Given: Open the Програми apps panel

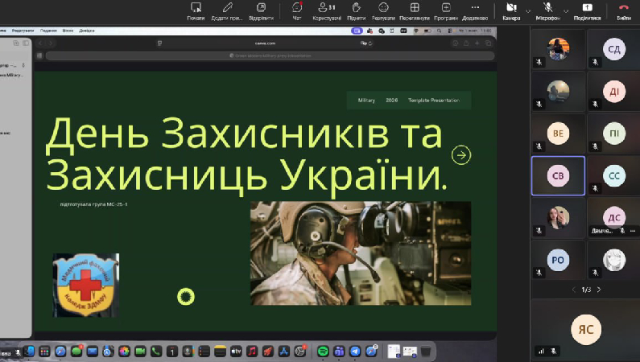Looking at the screenshot, I should (446, 11).
